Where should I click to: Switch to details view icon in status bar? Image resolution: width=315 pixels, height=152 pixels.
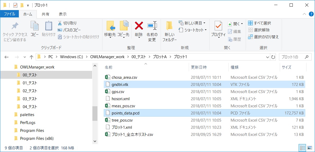(302, 148)
